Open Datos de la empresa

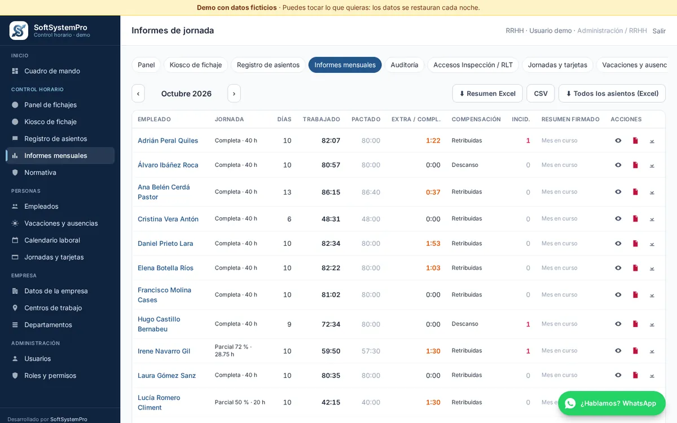tap(60, 291)
